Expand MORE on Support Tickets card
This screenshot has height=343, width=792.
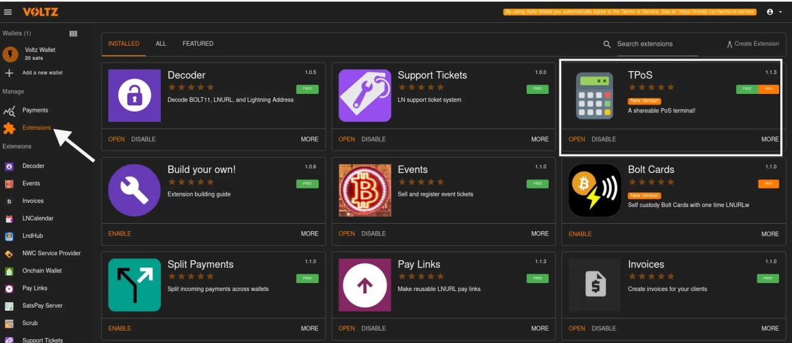[540, 139]
